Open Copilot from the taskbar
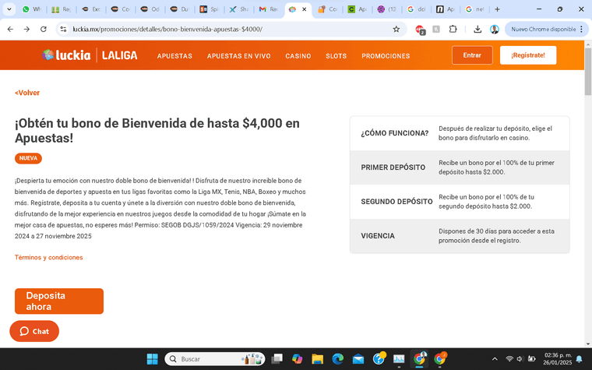This screenshot has height=370, width=592. 297,359
